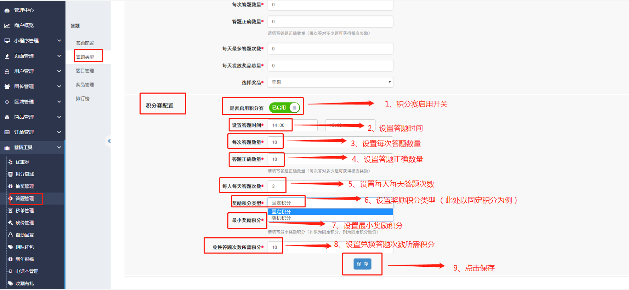Image resolution: width=629 pixels, height=290 pixels.
Task: Click the 用户管理 user icon
Action: click(x=7, y=71)
